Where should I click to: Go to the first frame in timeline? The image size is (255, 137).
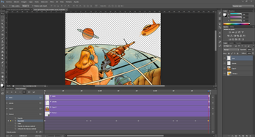click(7, 92)
